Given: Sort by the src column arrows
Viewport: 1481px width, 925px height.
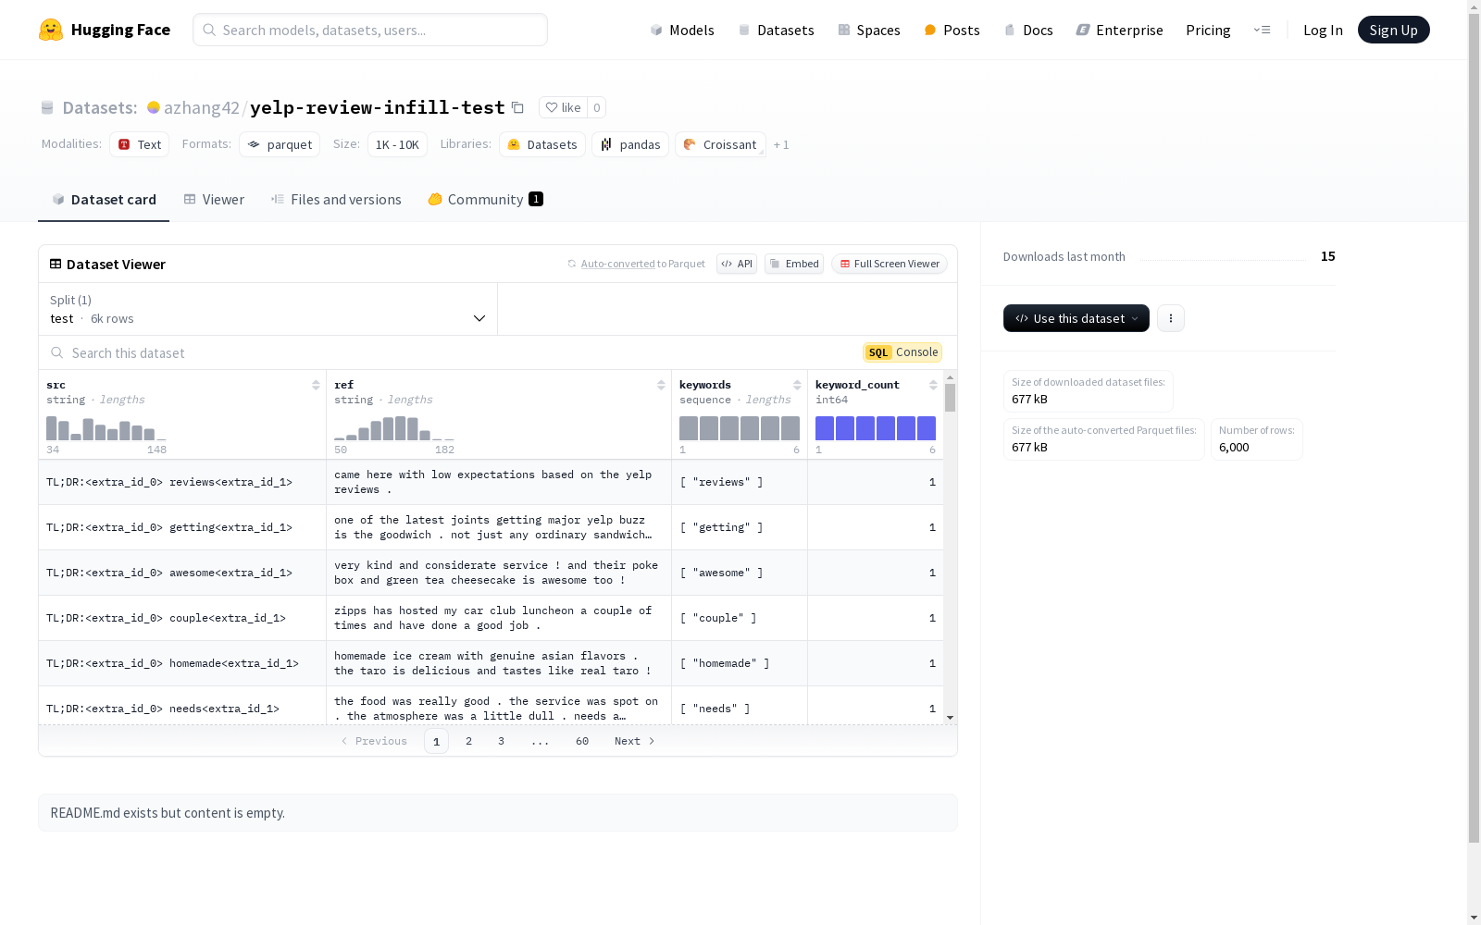Looking at the screenshot, I should 316,385.
